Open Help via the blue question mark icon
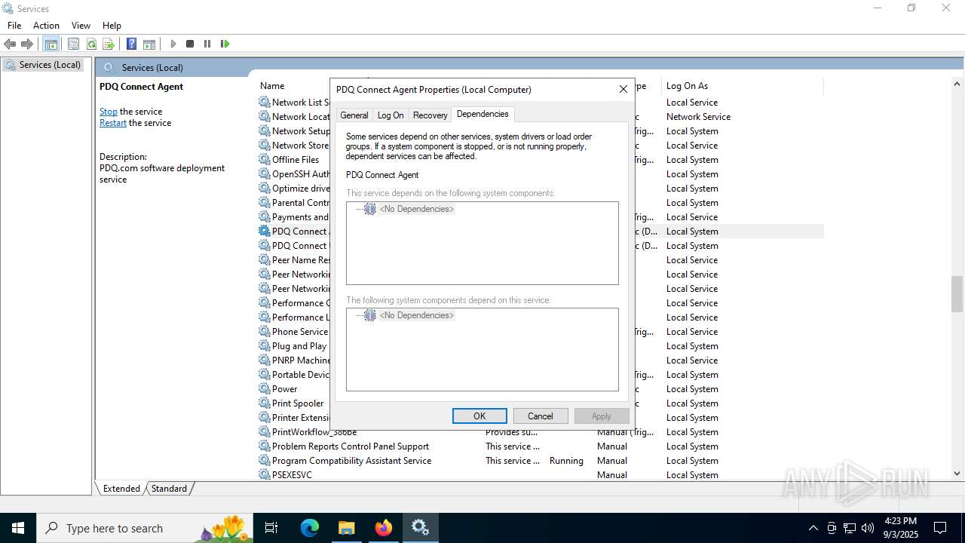 pyautogui.click(x=132, y=44)
